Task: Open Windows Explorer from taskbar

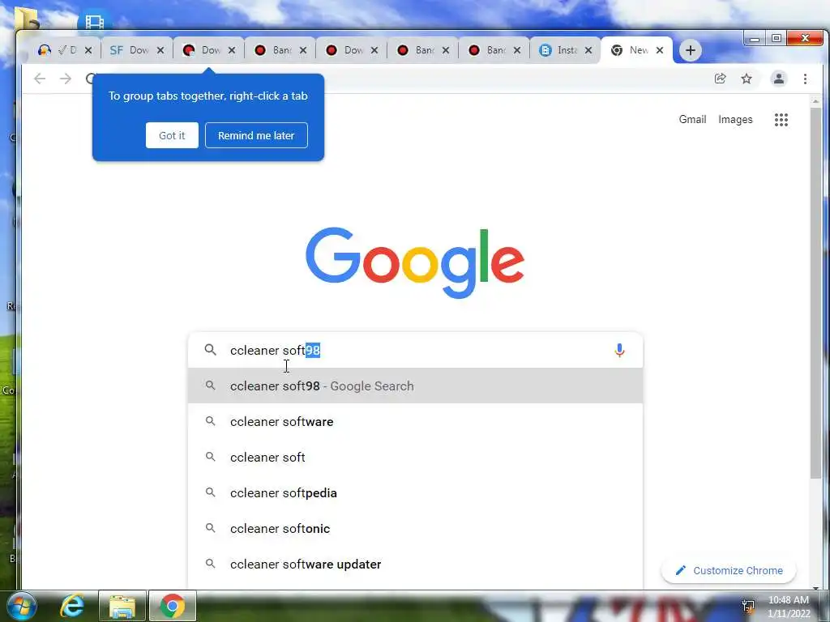Action: pos(122,606)
